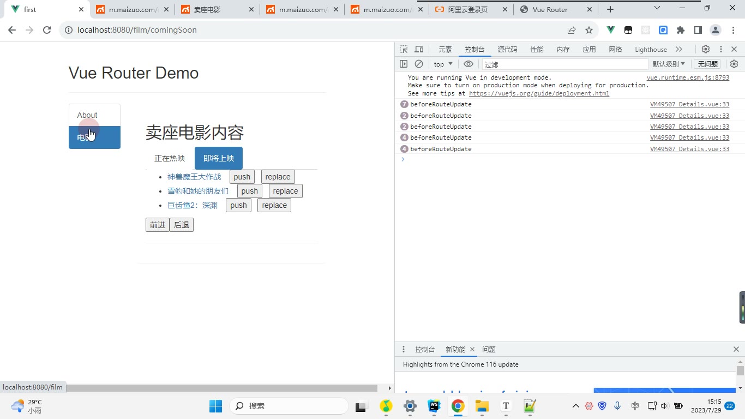Image resolution: width=745 pixels, height=419 pixels.
Task: Click the 前进 button
Action: pyautogui.click(x=158, y=225)
